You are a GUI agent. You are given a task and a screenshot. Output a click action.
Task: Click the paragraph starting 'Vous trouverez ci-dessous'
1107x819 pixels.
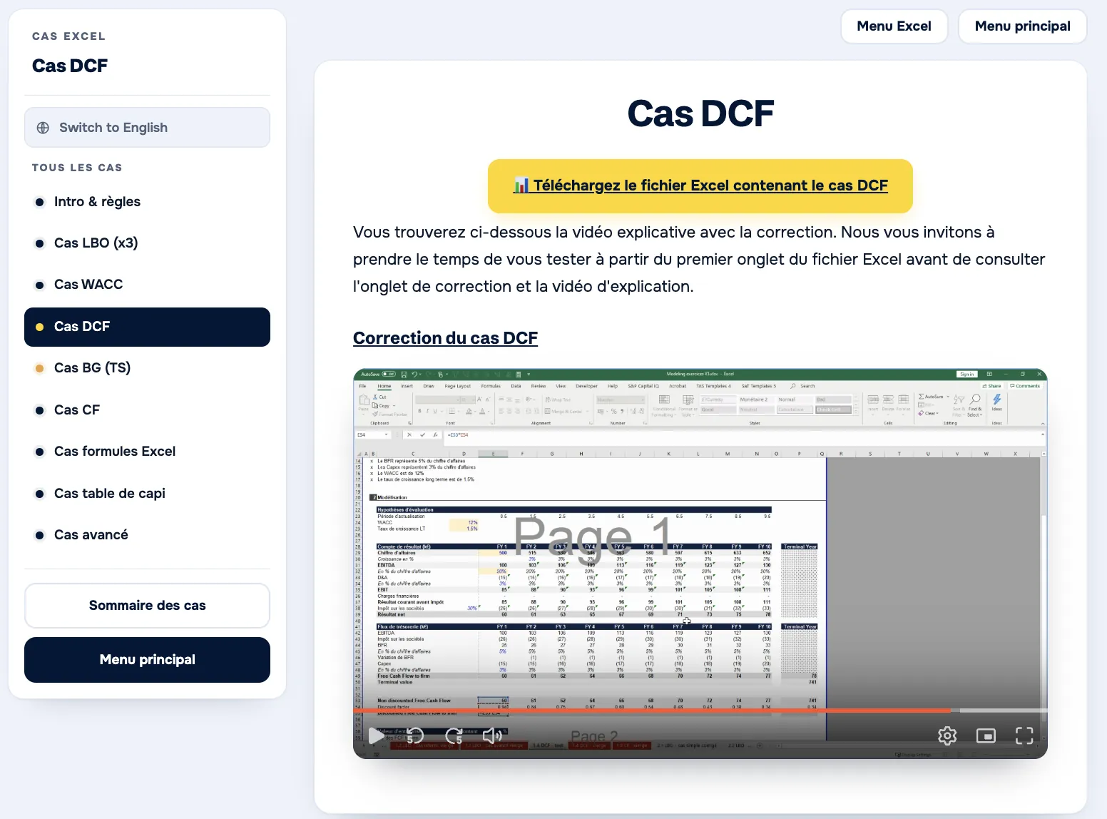pos(699,260)
